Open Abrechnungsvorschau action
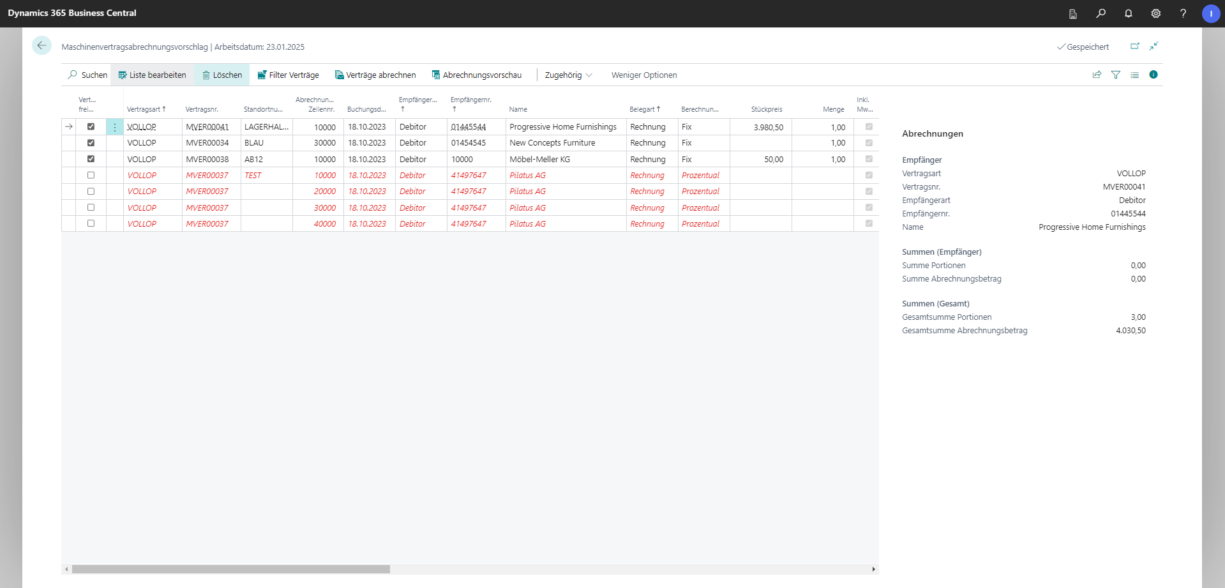This screenshot has width=1225, height=588. click(x=476, y=75)
